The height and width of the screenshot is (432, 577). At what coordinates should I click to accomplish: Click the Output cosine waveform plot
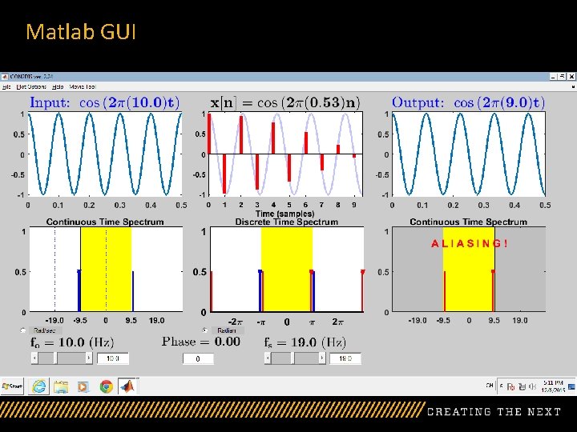469,154
